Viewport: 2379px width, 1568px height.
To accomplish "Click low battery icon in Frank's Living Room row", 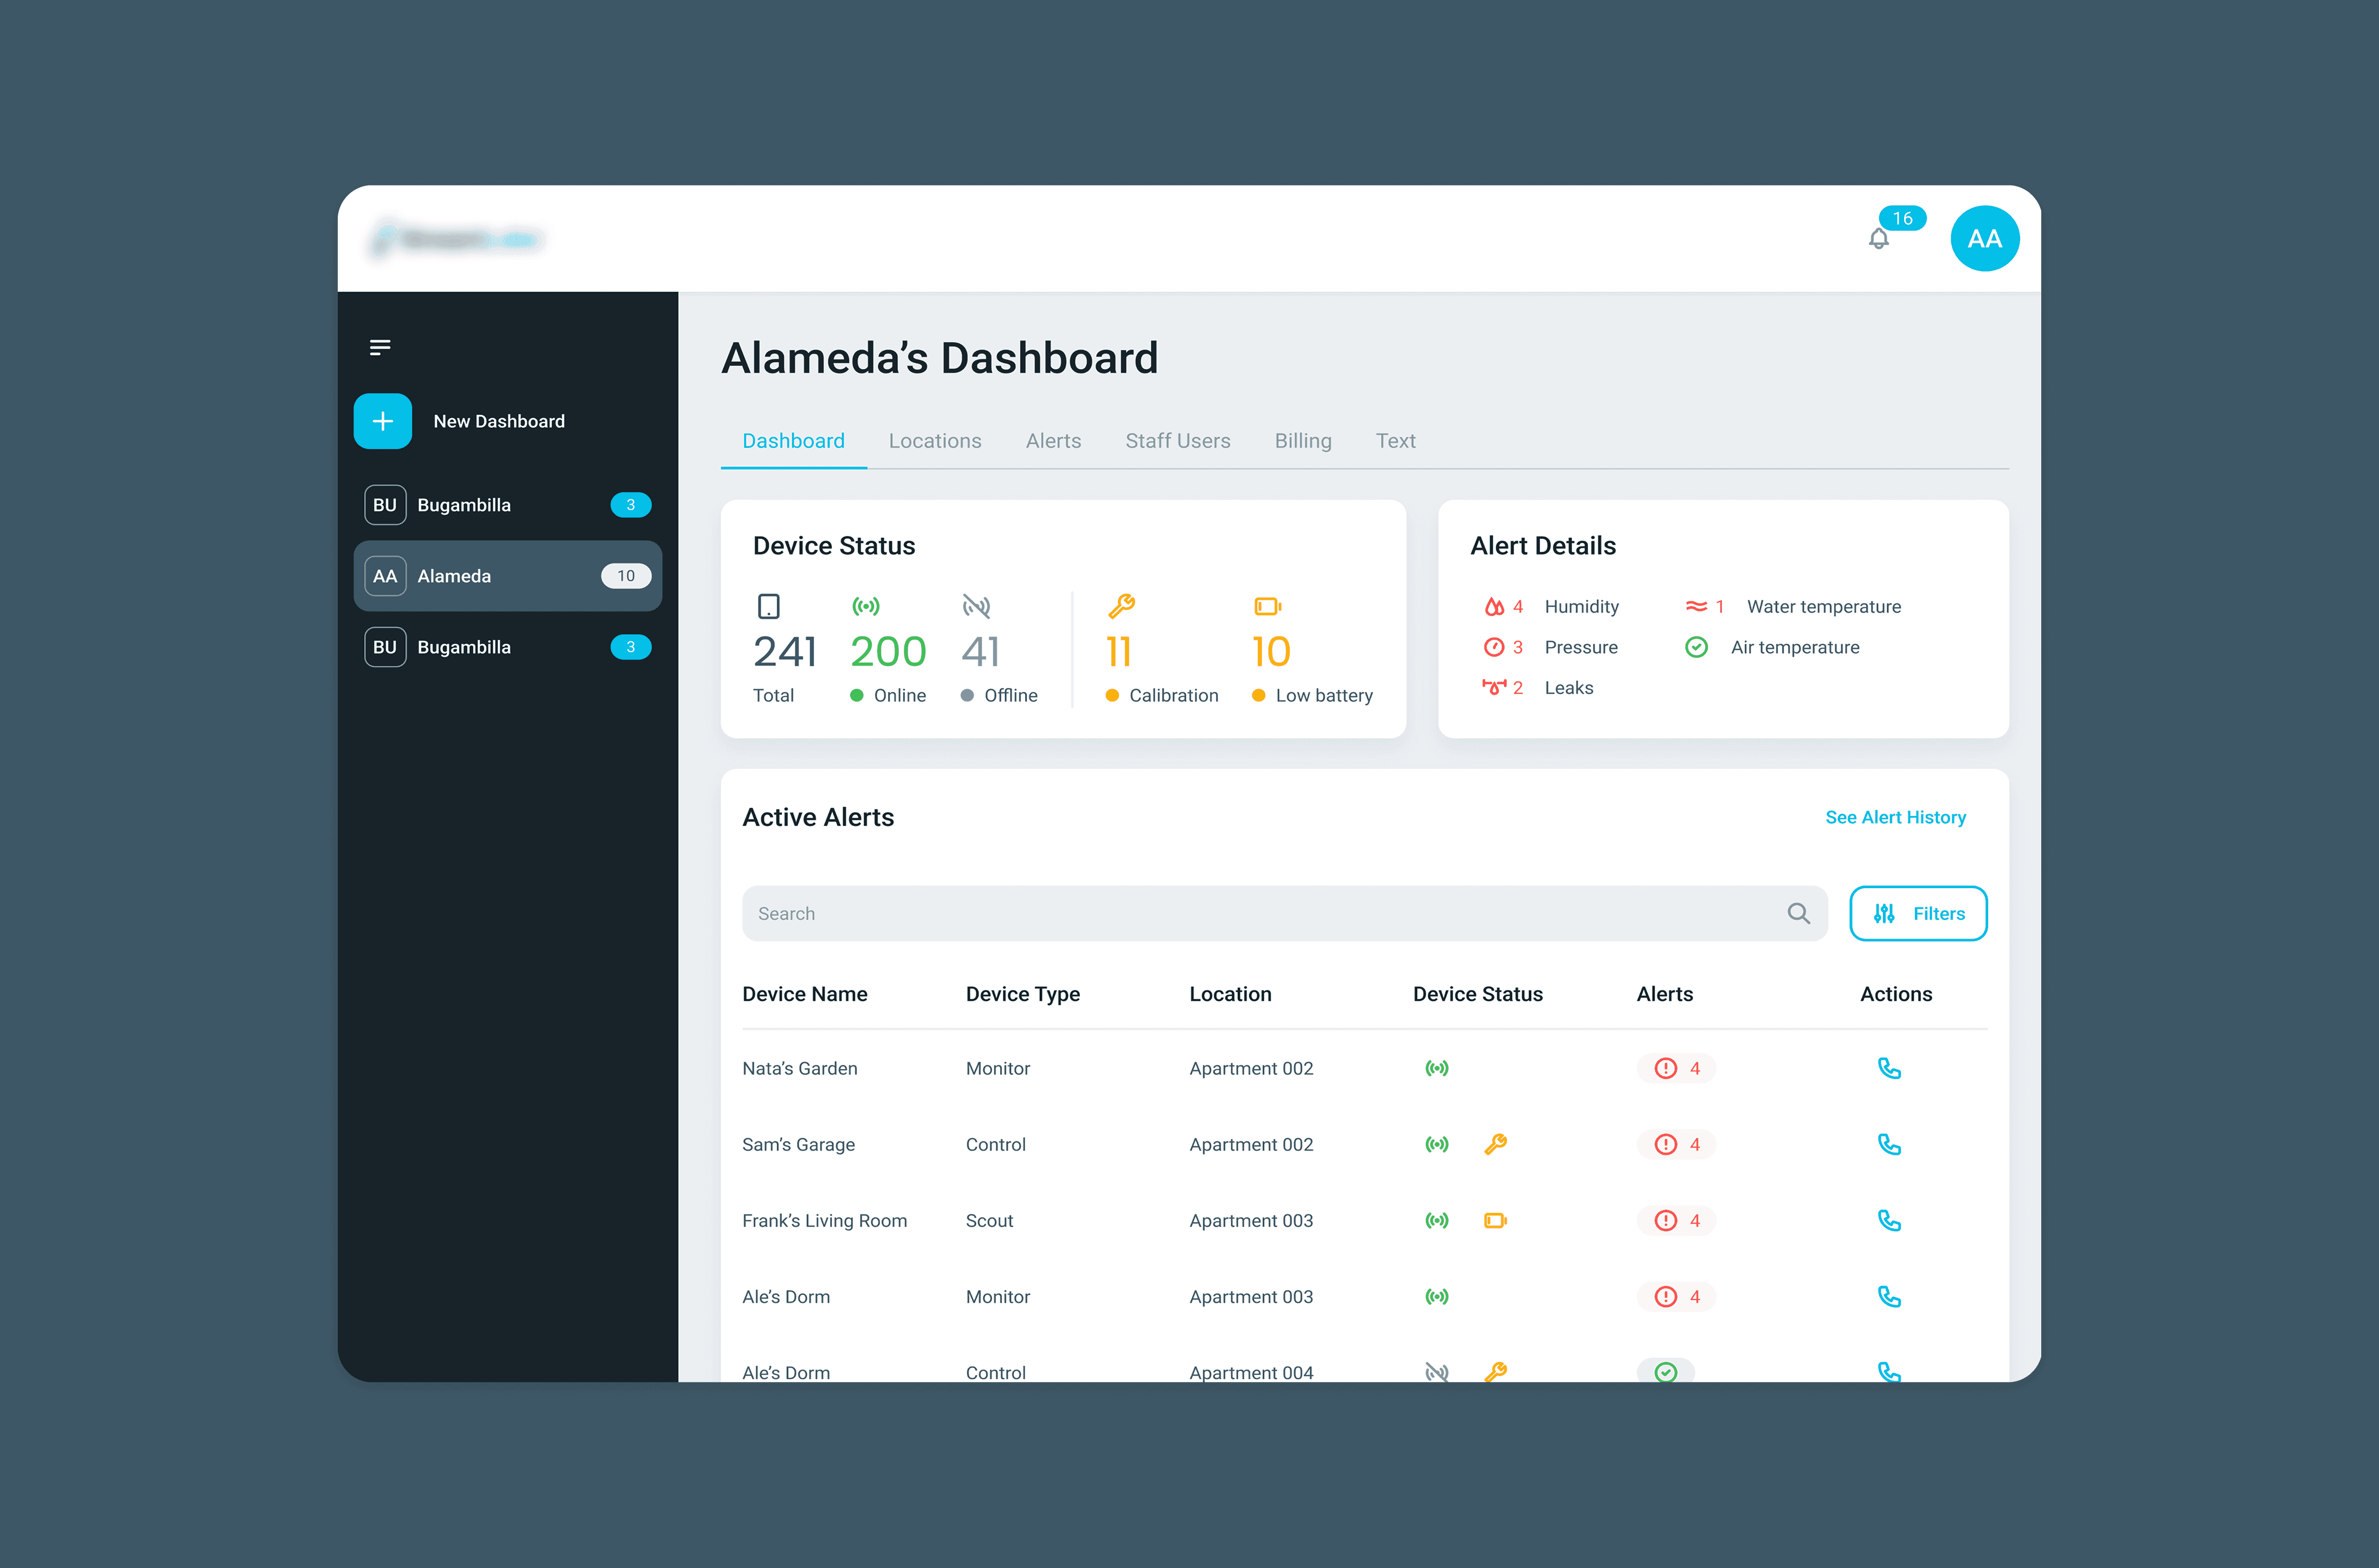I will click(x=1495, y=1220).
